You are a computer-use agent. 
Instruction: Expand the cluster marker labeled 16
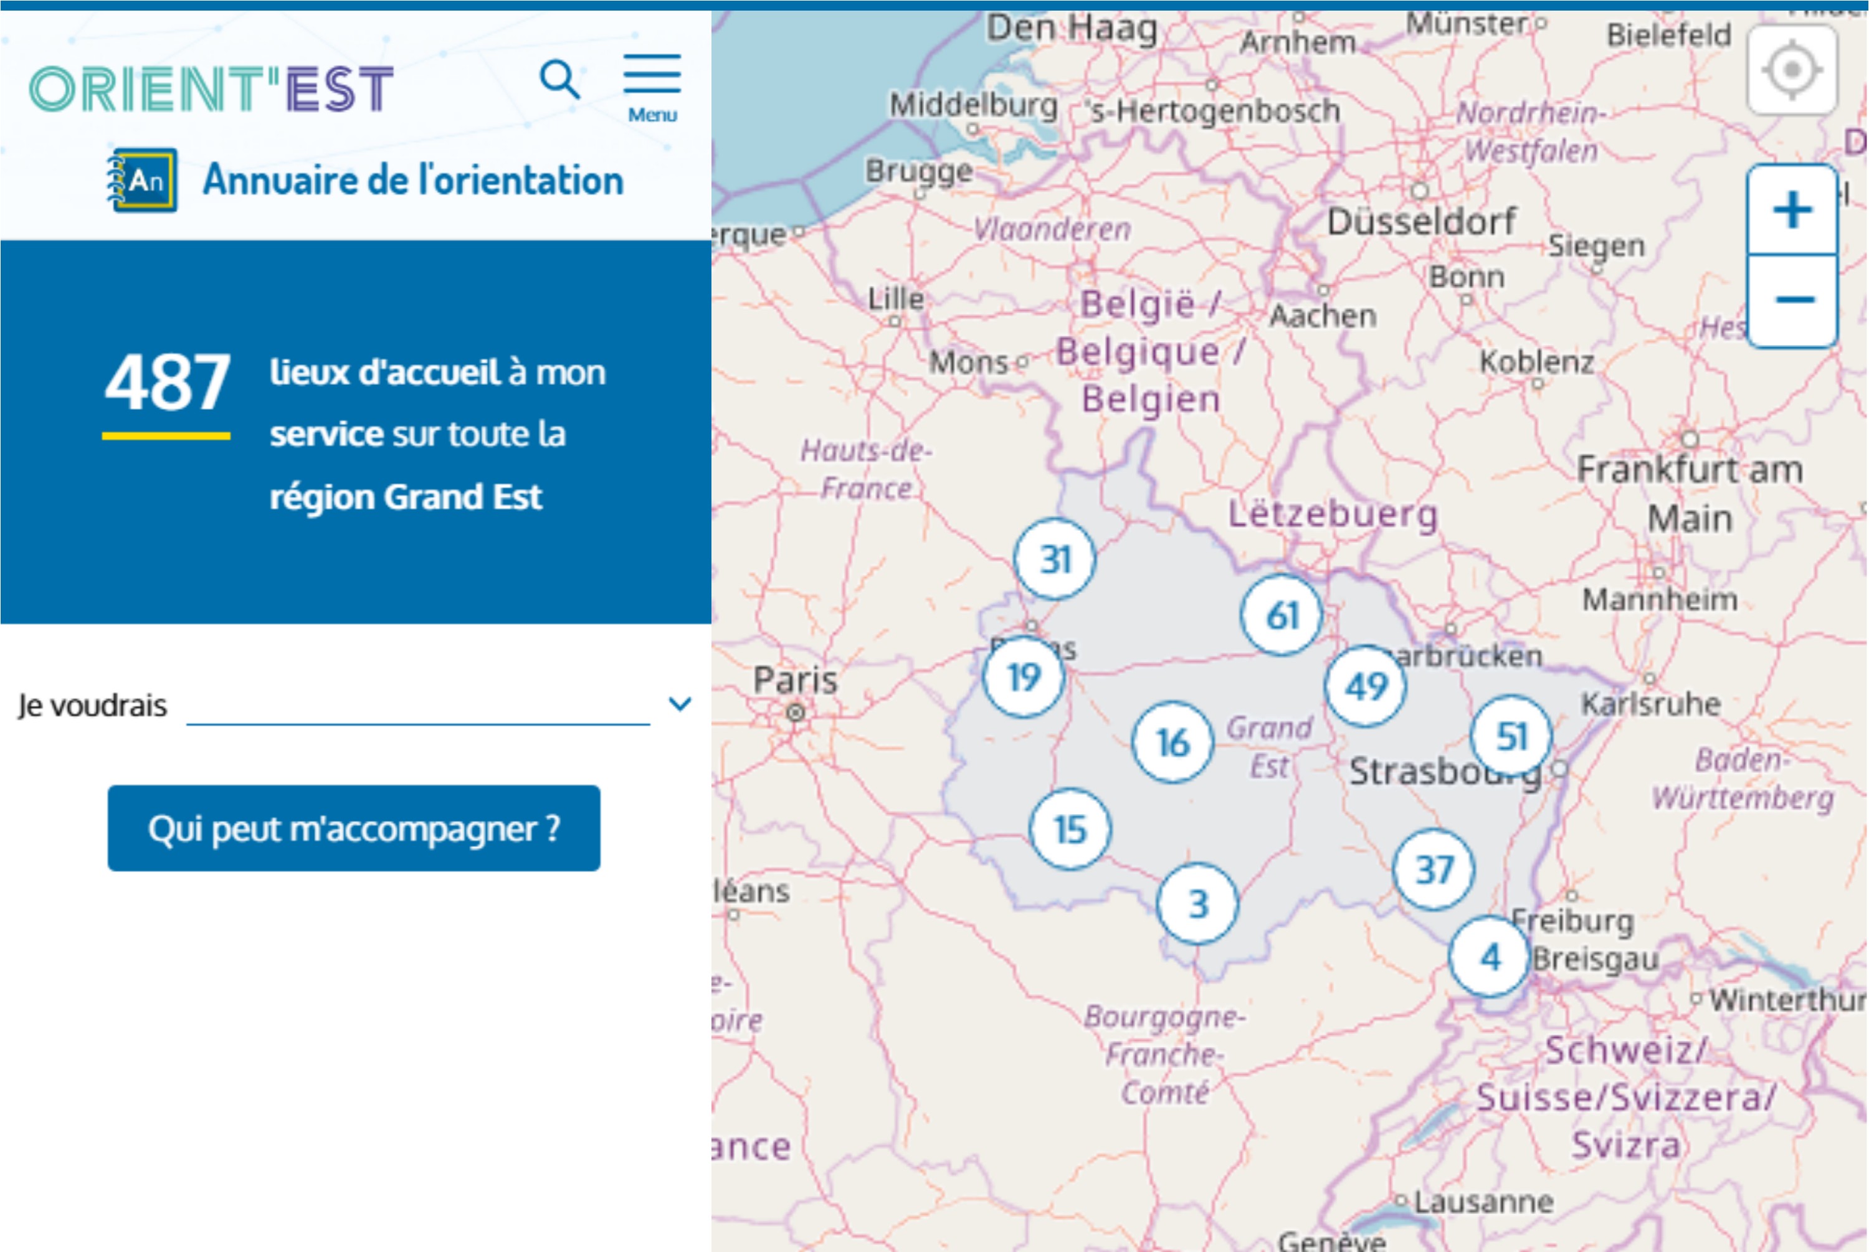(x=1172, y=742)
